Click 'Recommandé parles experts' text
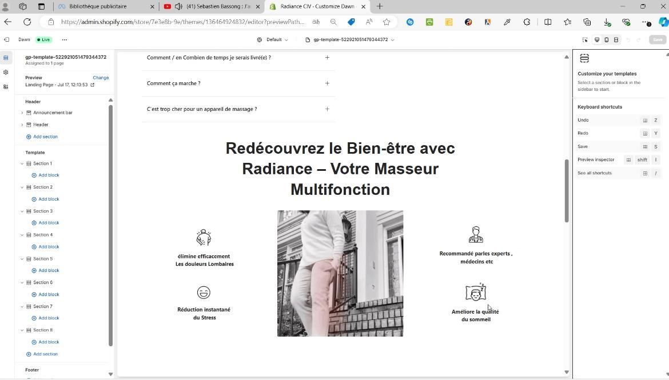The height and width of the screenshot is (380, 669). [x=476, y=258]
